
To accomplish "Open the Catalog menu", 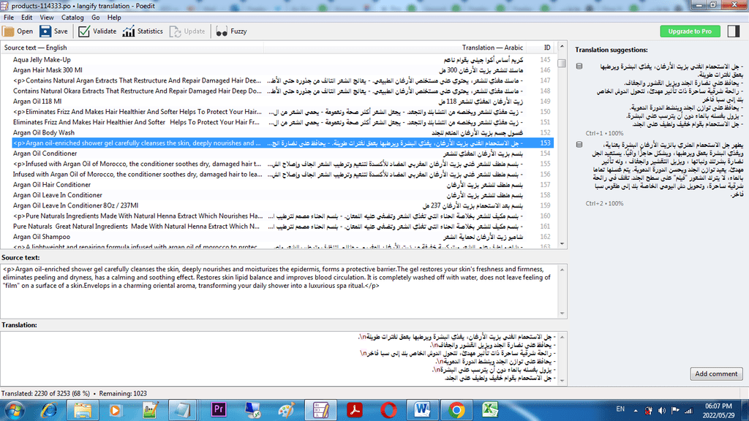I will click(x=72, y=18).
